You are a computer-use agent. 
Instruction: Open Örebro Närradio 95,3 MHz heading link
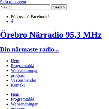coord(51,35)
